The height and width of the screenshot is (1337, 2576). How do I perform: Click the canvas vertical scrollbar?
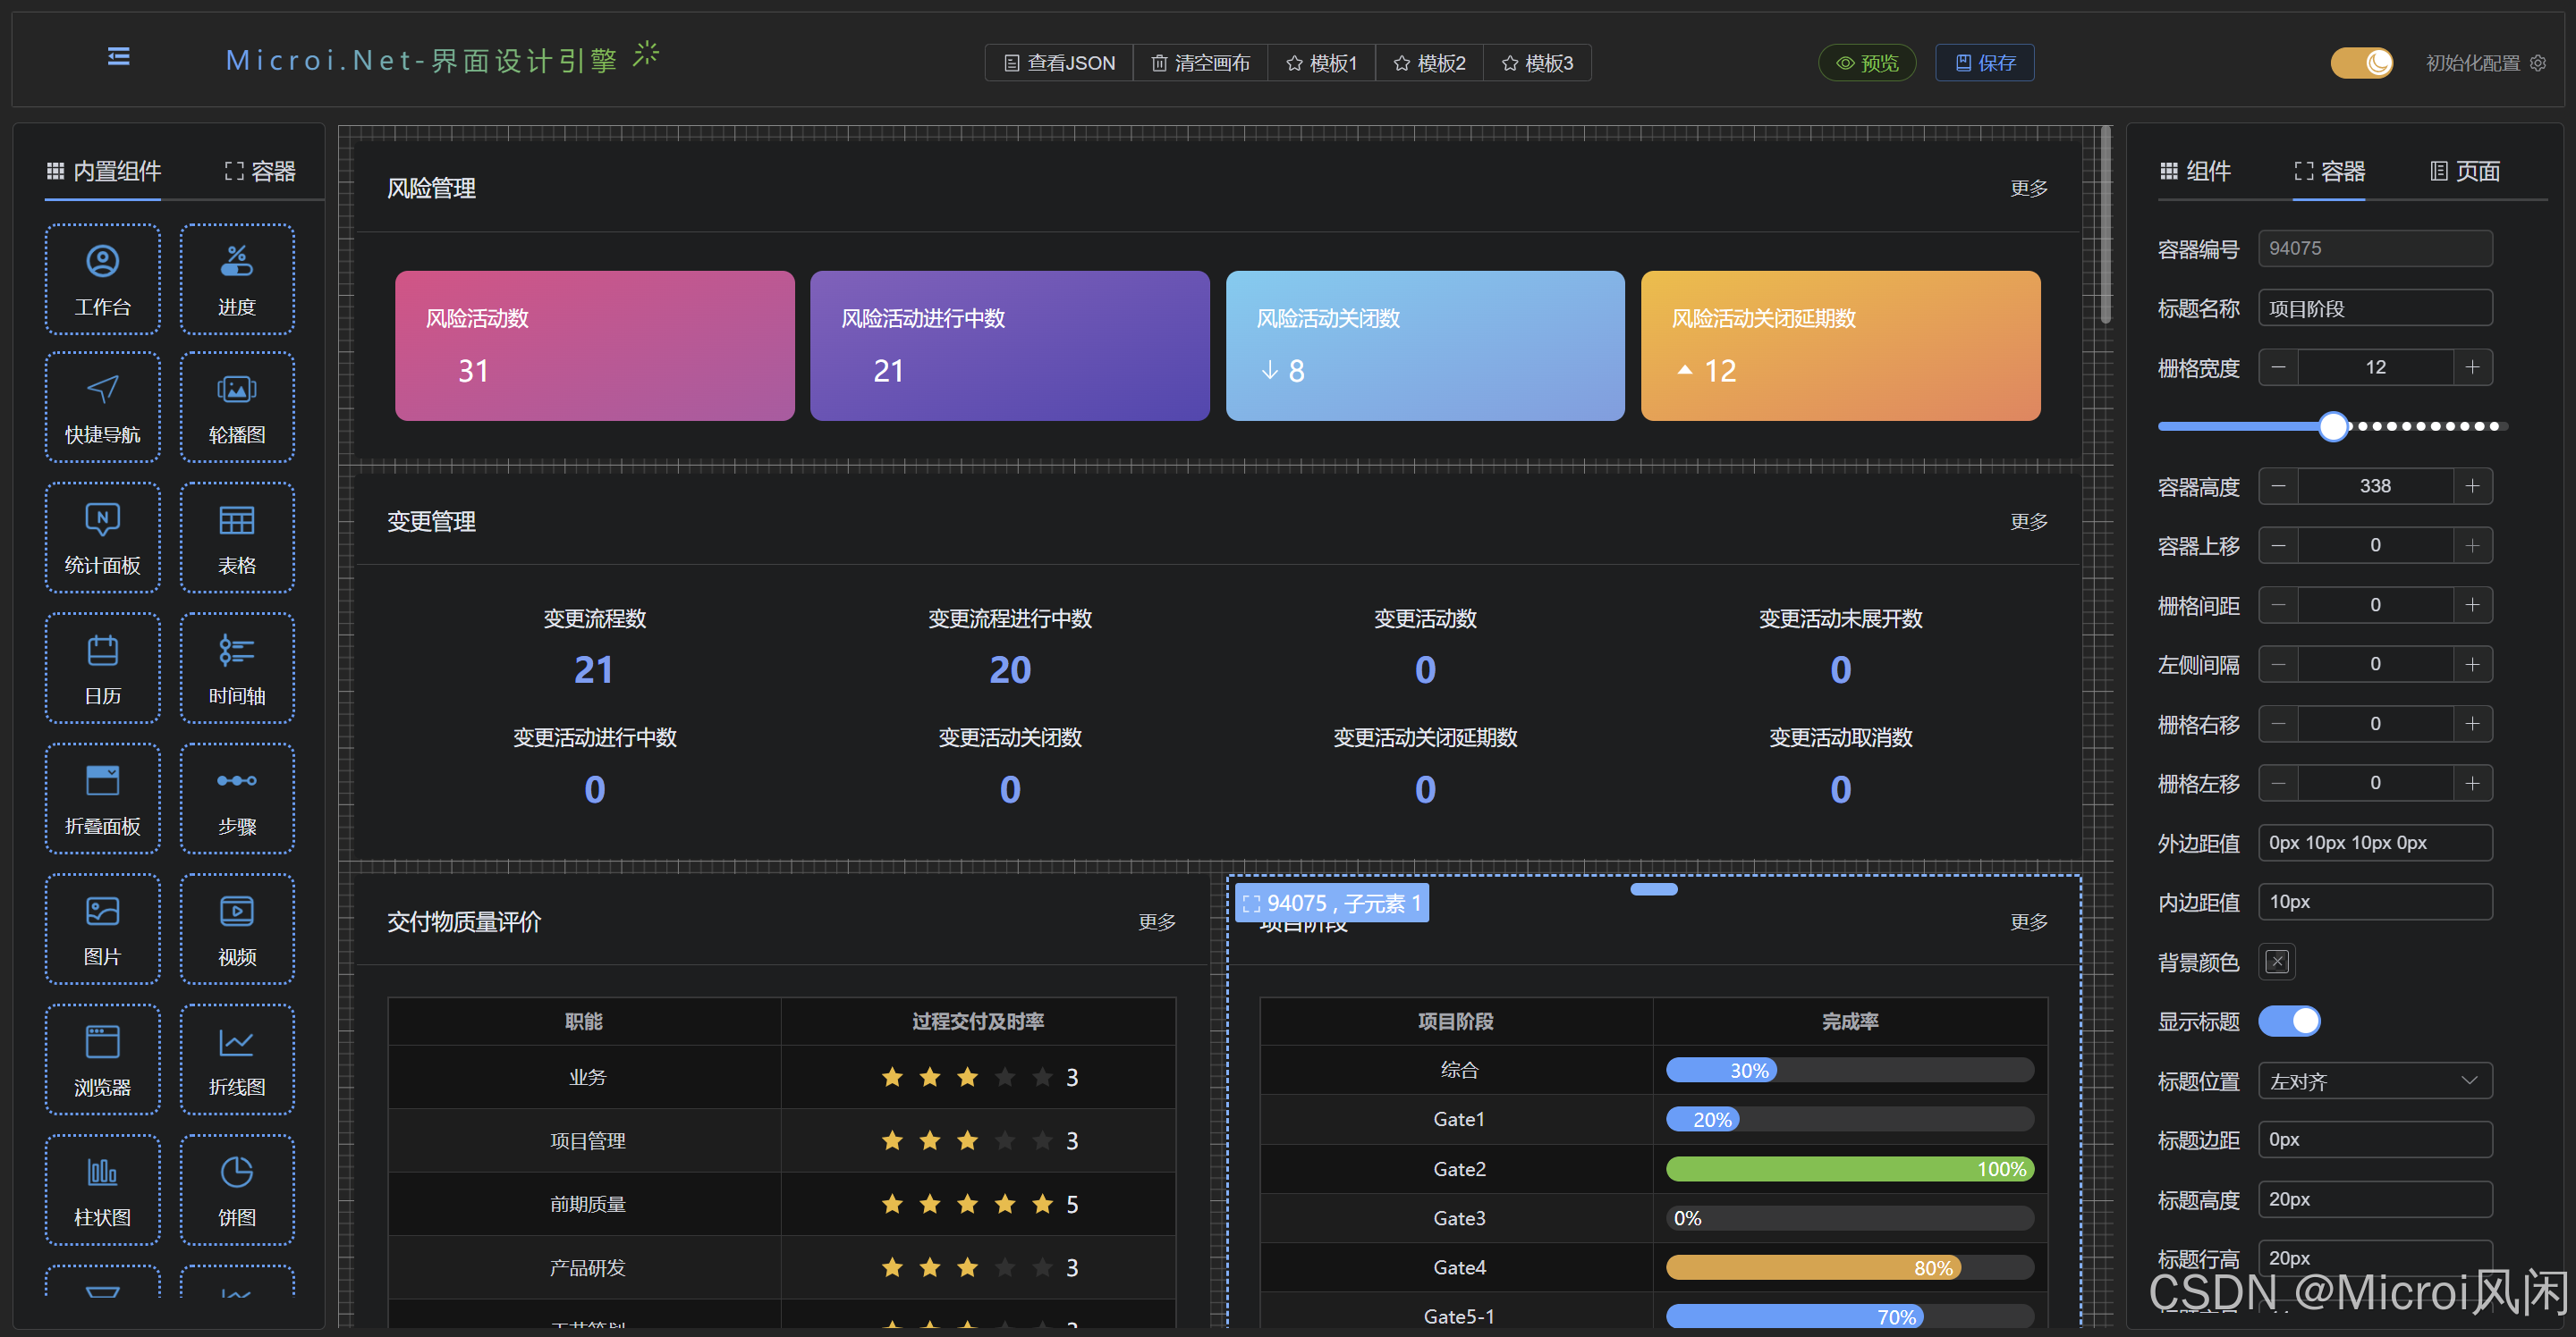tap(2106, 225)
